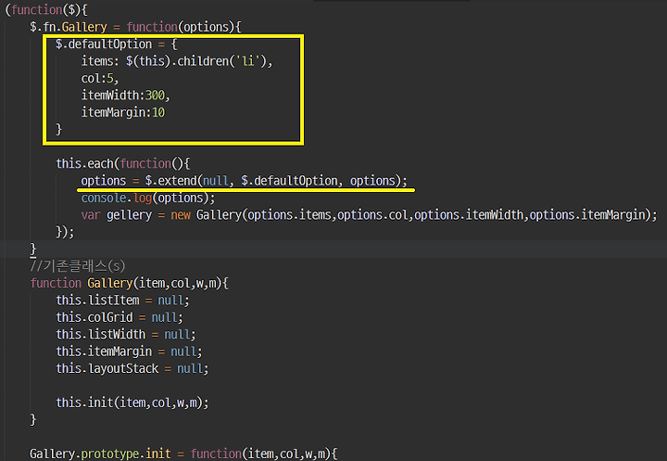Click the "itemMargin:10" line
Image resolution: width=667 pixels, height=461 pixels.
pyautogui.click(x=123, y=112)
